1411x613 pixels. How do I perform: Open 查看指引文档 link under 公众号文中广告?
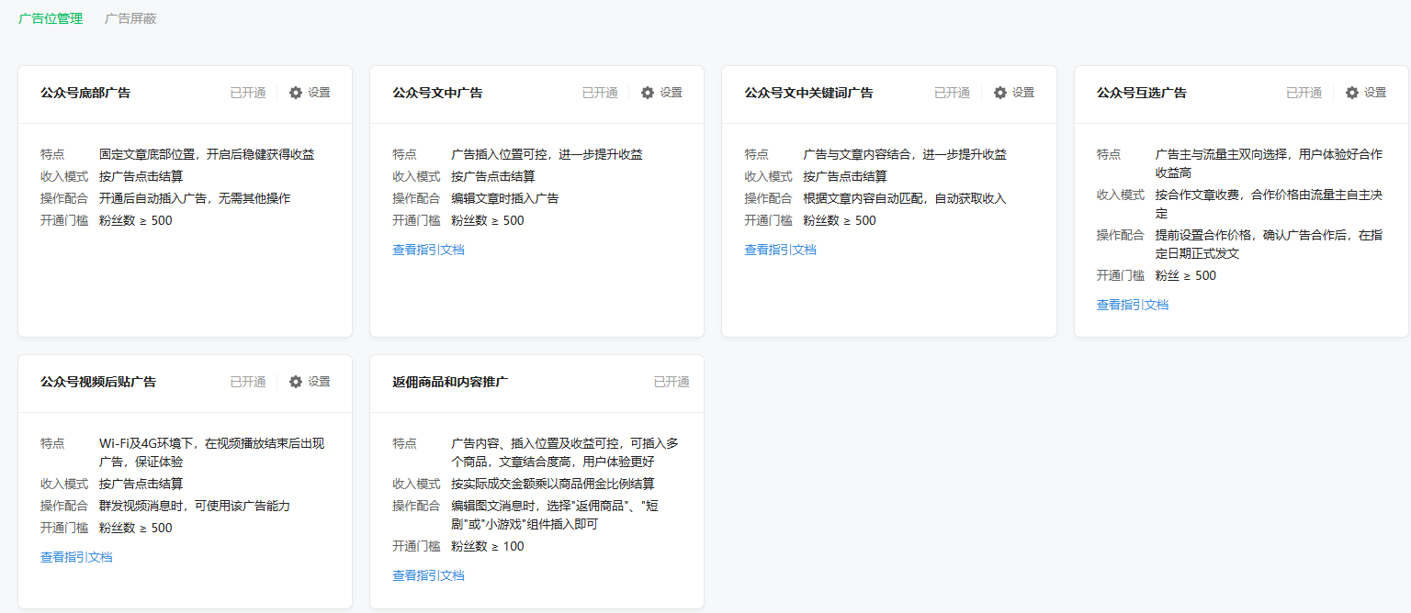(x=428, y=250)
